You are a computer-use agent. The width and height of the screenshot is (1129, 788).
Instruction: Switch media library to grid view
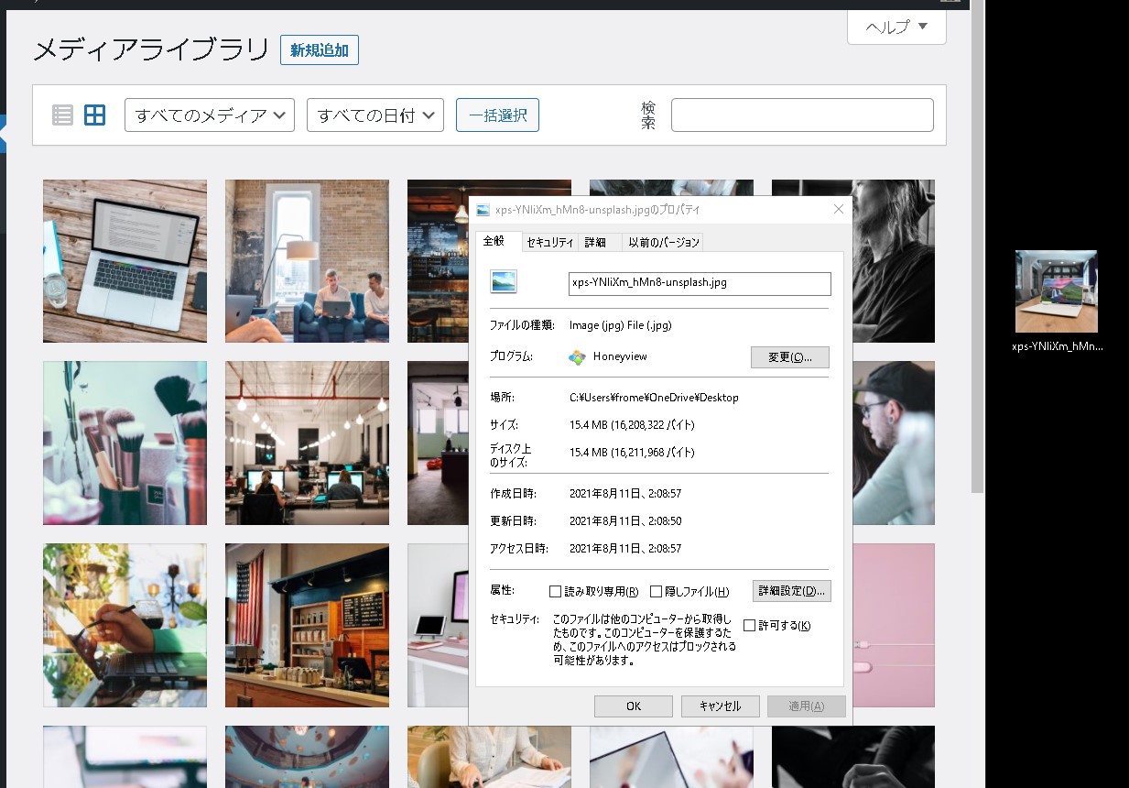pyautogui.click(x=94, y=115)
